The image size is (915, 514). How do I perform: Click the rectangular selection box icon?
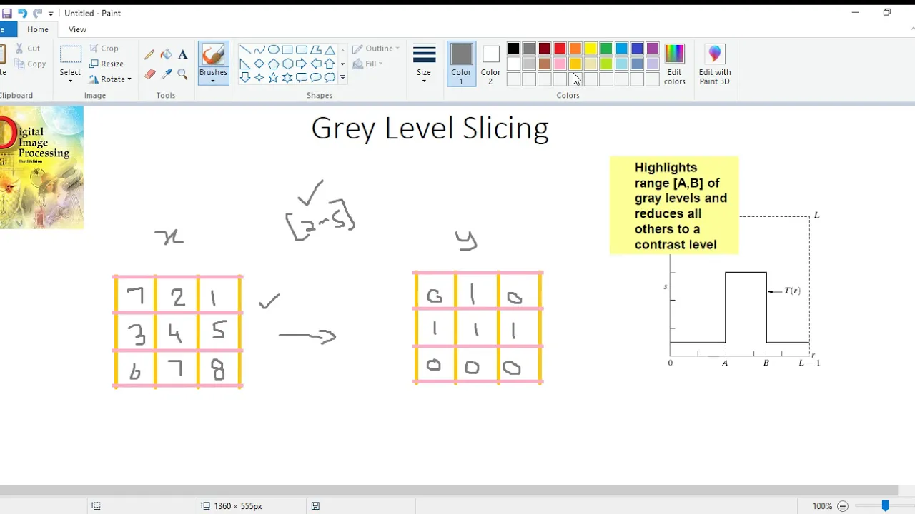(x=70, y=54)
